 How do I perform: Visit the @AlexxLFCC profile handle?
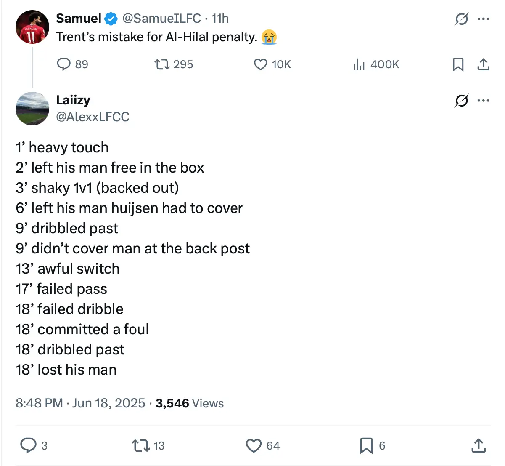click(93, 117)
